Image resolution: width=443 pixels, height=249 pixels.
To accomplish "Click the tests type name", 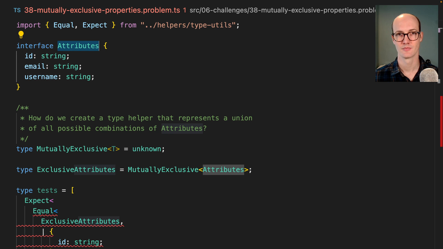I will tap(47, 190).
